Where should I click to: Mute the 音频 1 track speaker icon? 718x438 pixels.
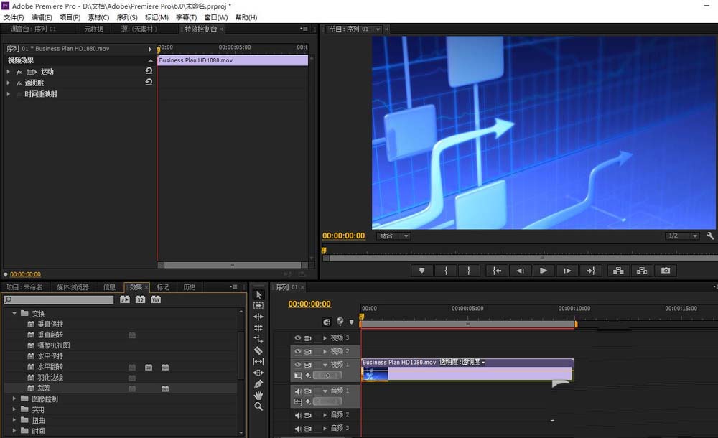pos(298,391)
